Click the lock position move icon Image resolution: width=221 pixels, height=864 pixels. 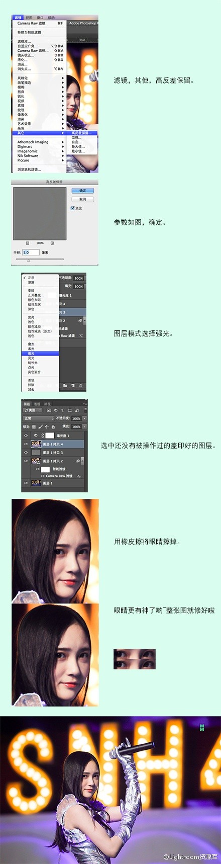click(47, 426)
